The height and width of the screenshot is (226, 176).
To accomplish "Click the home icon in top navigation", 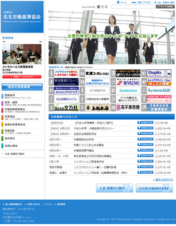I will coord(118,2).
